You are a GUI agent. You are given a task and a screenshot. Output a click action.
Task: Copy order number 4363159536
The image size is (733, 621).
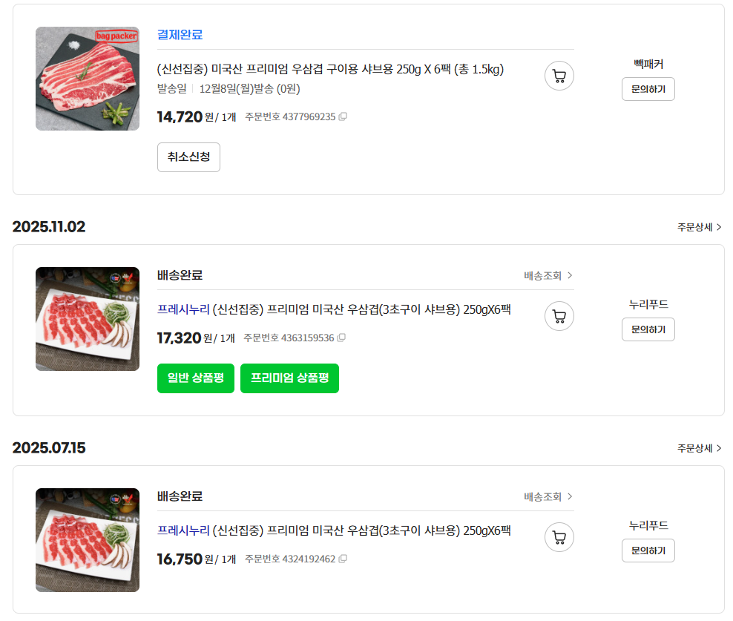(x=341, y=338)
